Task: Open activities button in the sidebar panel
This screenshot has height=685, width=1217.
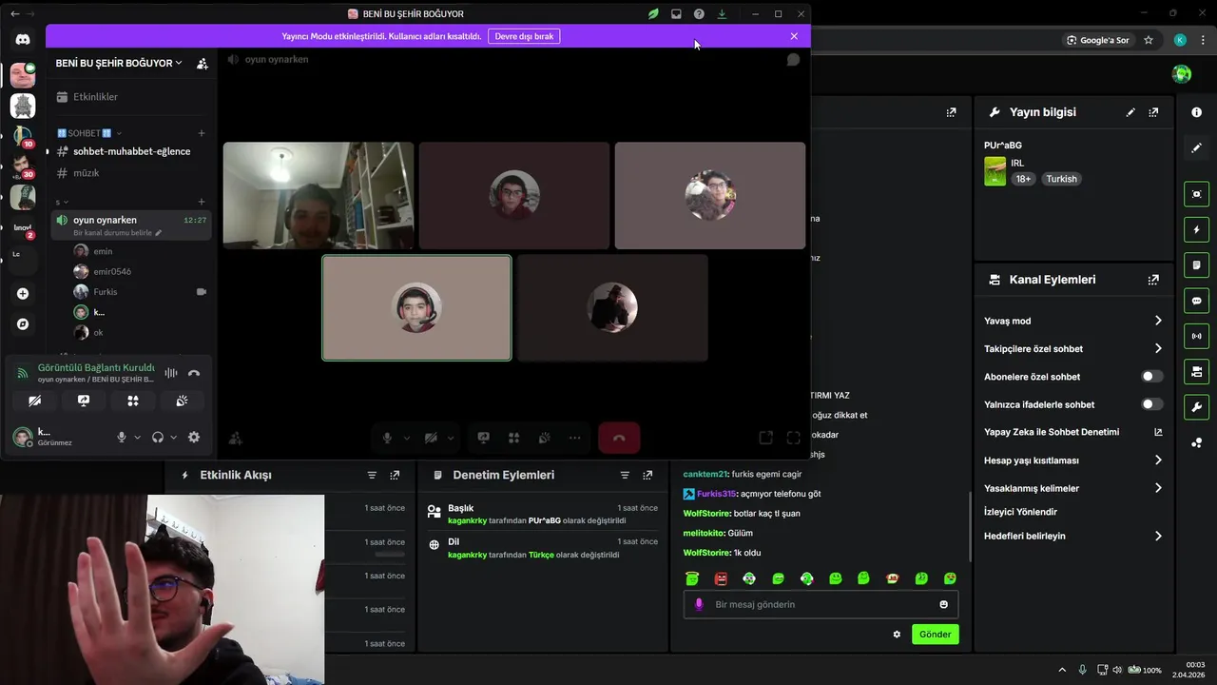Action: [x=133, y=401]
